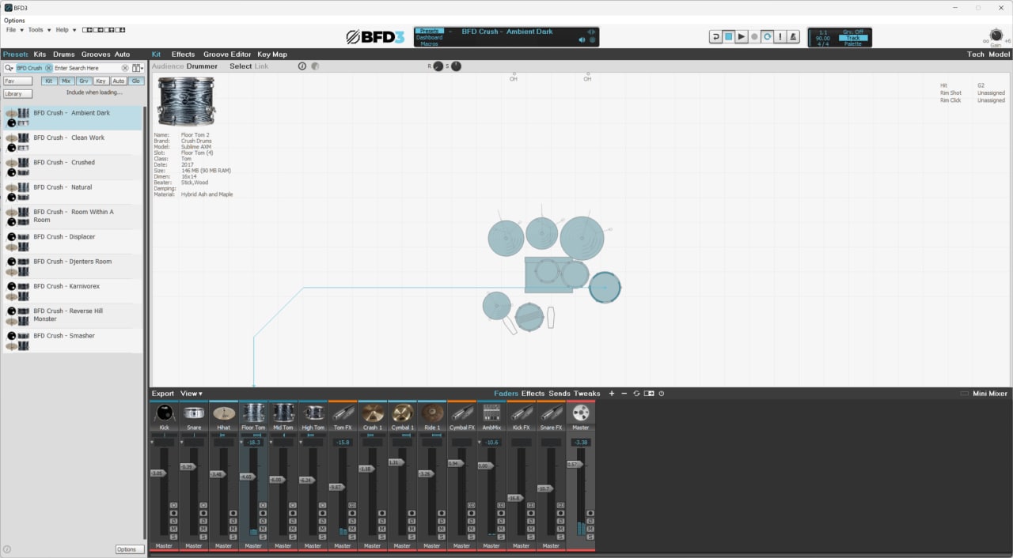Expand the Floor Tom channel disclosure triangle
Viewport: 1013px width, 558px height.
(242, 443)
